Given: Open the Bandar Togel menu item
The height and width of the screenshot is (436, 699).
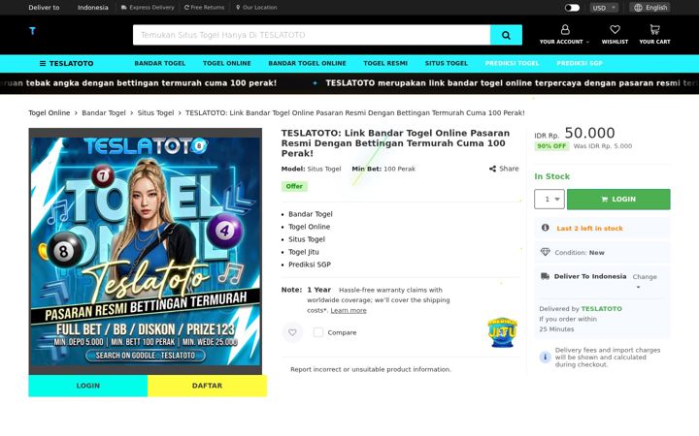Looking at the screenshot, I should [x=160, y=63].
